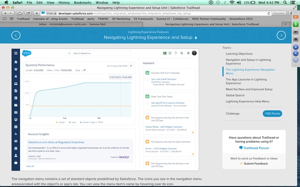Check off Sync with Geoff task checkbox

(147, 79)
